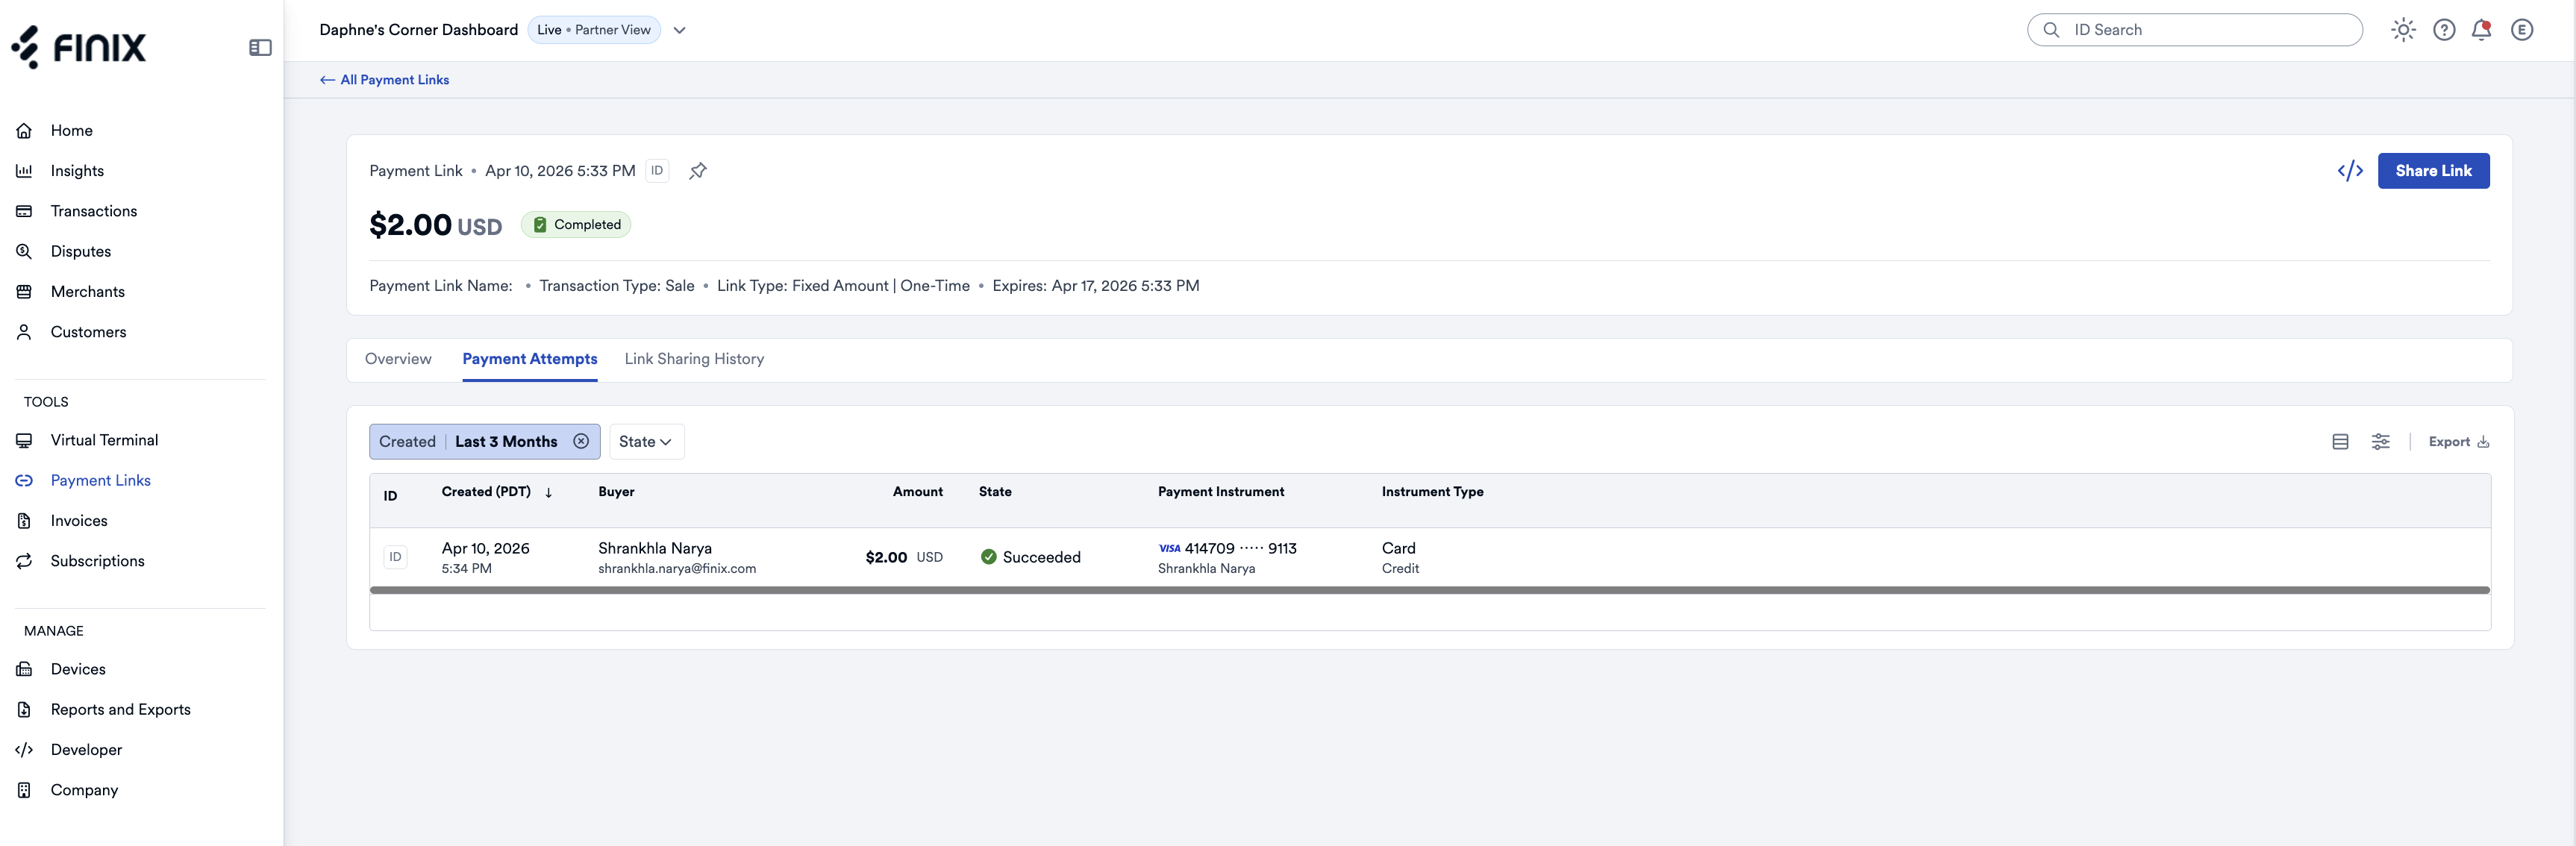Go to Transactions page
2576x846 pixels.
coord(94,211)
